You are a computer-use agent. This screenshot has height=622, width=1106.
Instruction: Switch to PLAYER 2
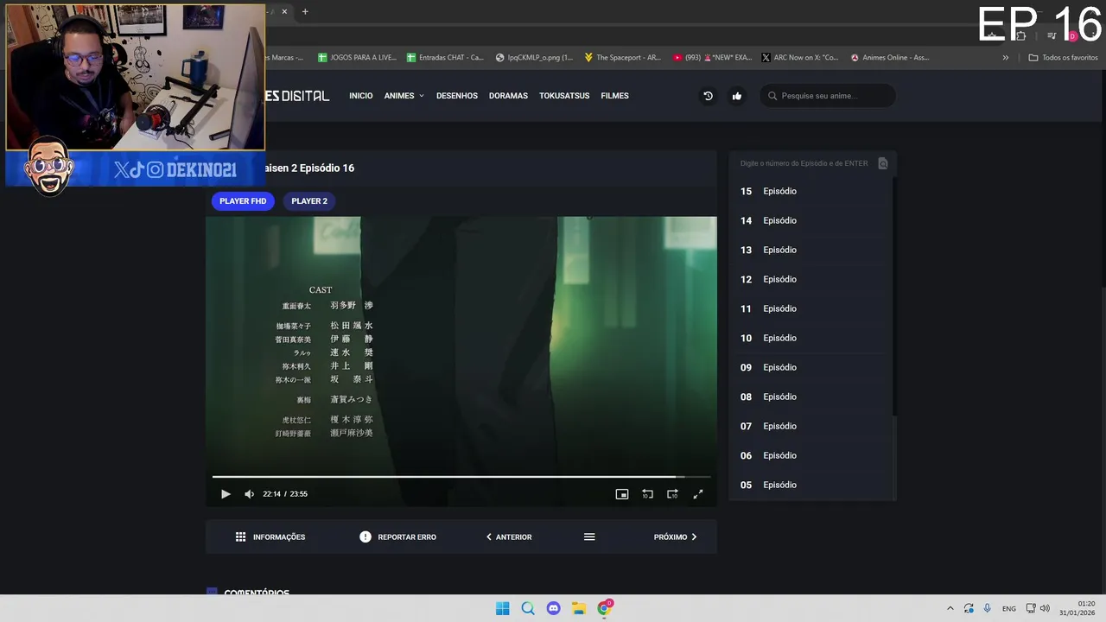[309, 201]
